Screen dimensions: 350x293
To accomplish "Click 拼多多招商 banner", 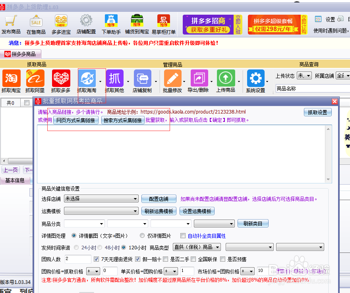I will 213,25.
